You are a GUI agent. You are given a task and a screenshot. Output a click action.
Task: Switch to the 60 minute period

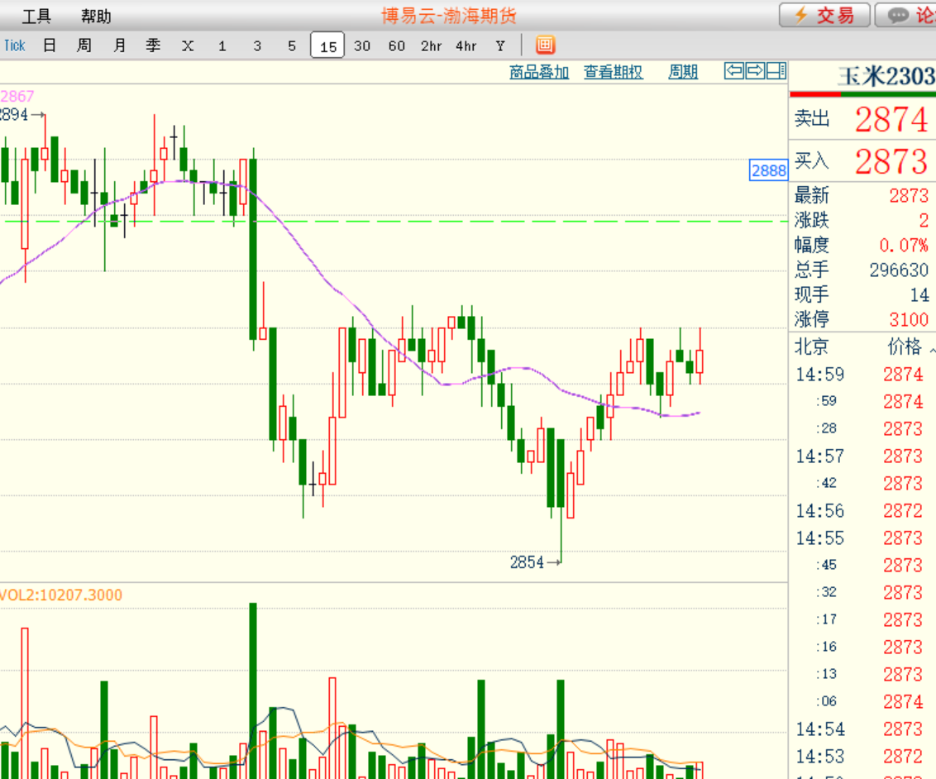coord(396,46)
